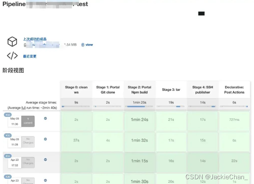
Task: Open the 17s SSH publisher cell for #33
Action: (x=203, y=121)
